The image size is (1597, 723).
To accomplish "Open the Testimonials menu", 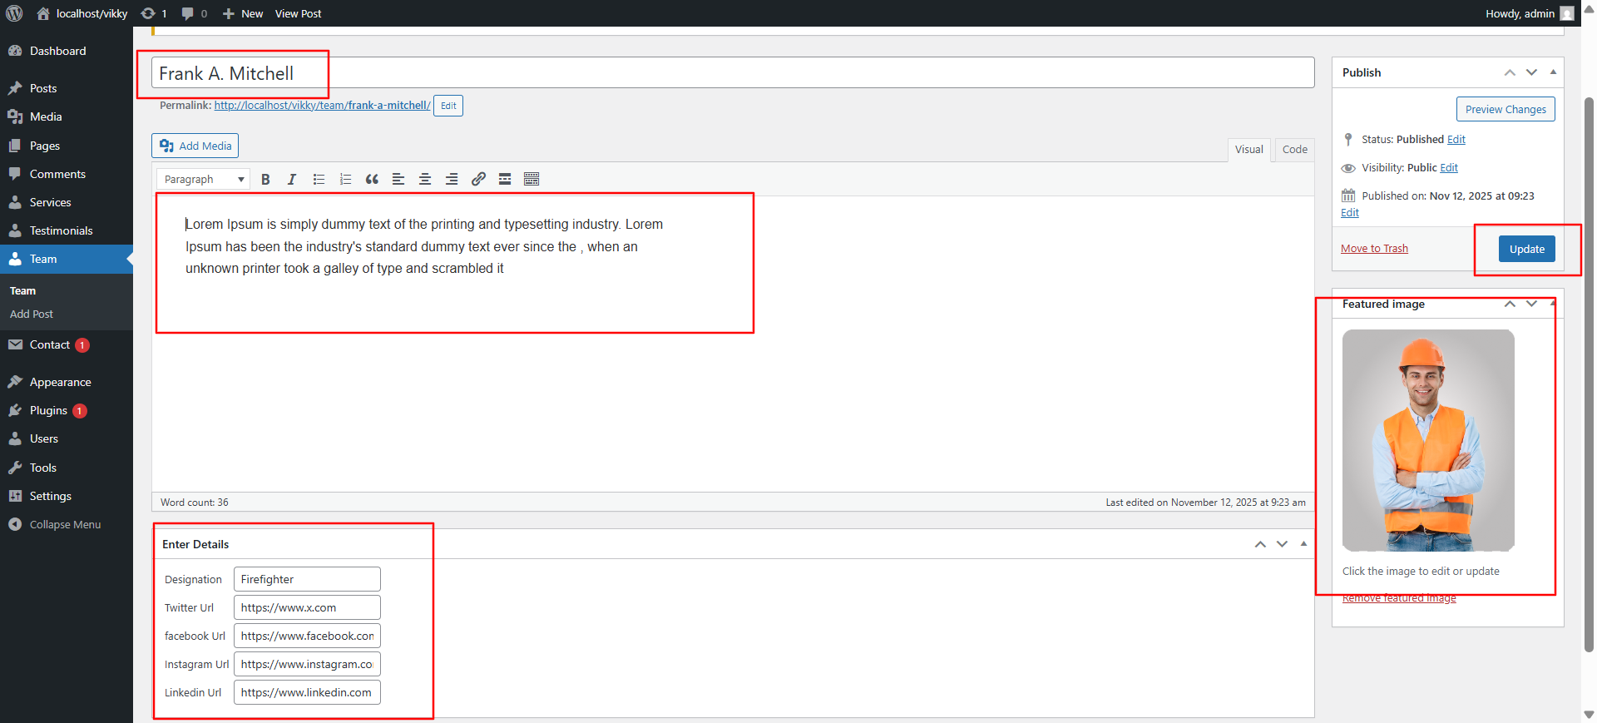I will point(61,230).
